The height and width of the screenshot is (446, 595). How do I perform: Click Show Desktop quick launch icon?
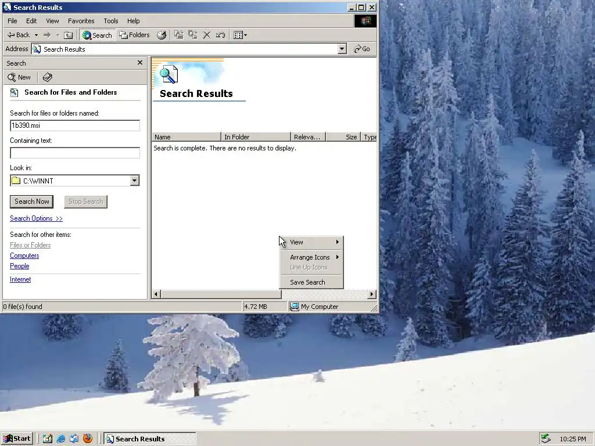pos(48,439)
